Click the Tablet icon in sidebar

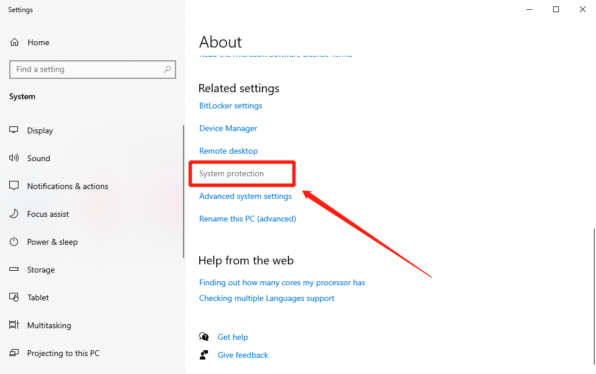point(14,297)
